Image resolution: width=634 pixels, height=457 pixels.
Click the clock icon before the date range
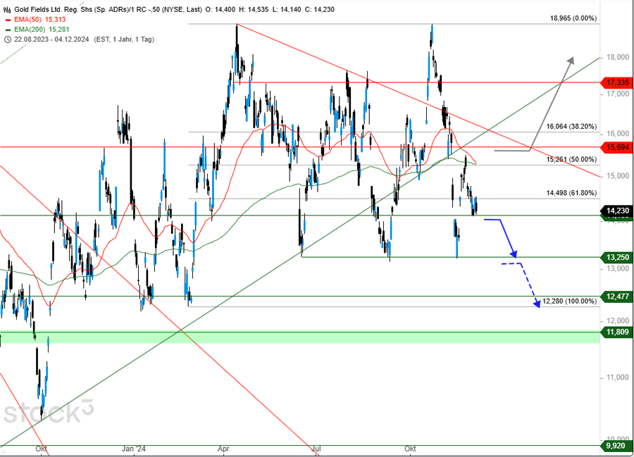(7, 39)
